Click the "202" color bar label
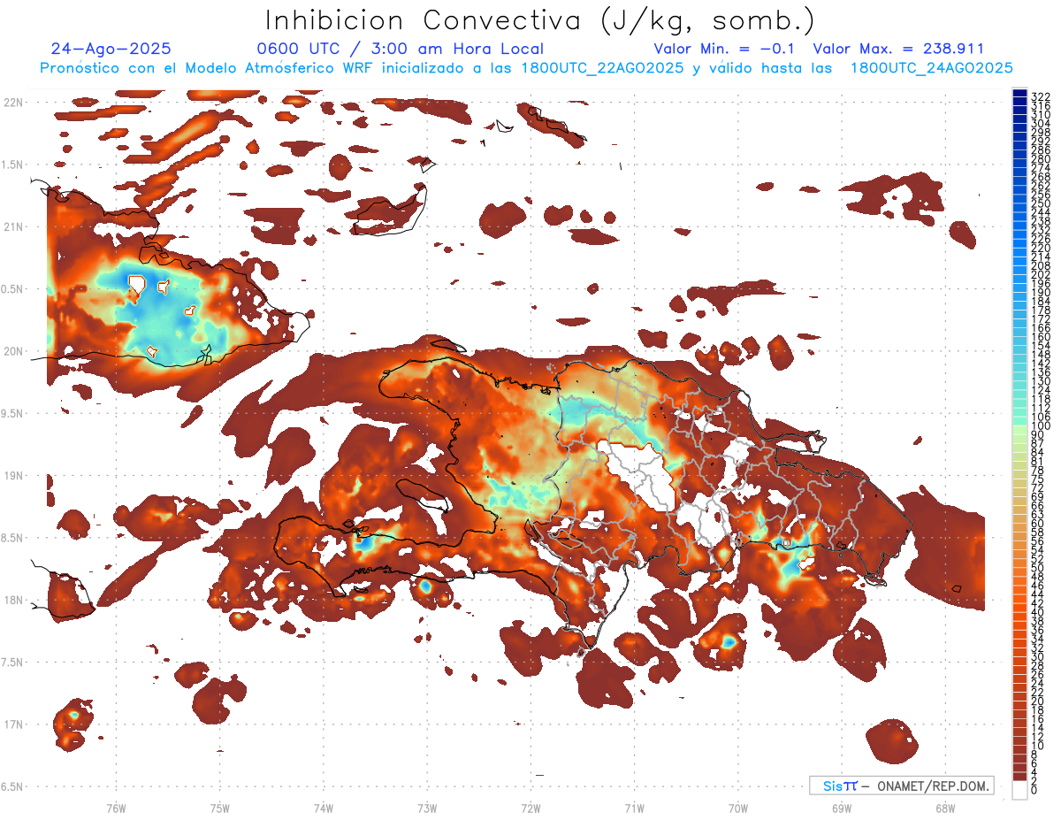1061x820 pixels. pos(1041,274)
